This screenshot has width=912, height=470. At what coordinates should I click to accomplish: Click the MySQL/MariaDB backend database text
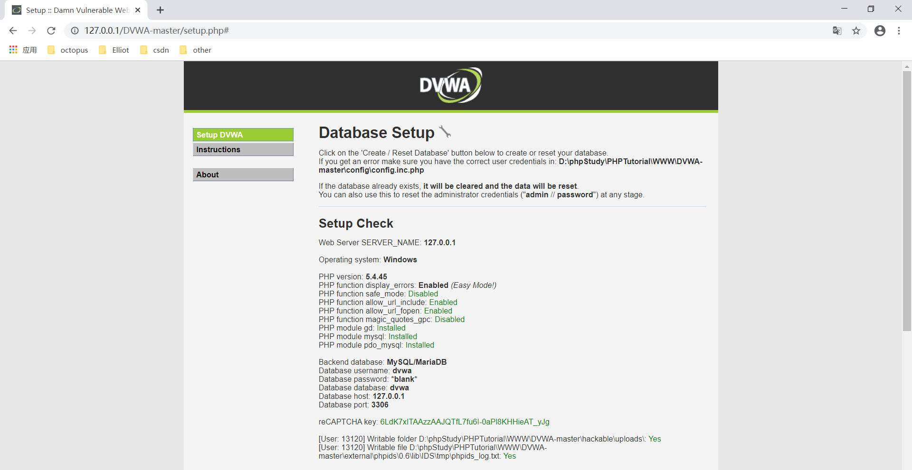click(417, 362)
